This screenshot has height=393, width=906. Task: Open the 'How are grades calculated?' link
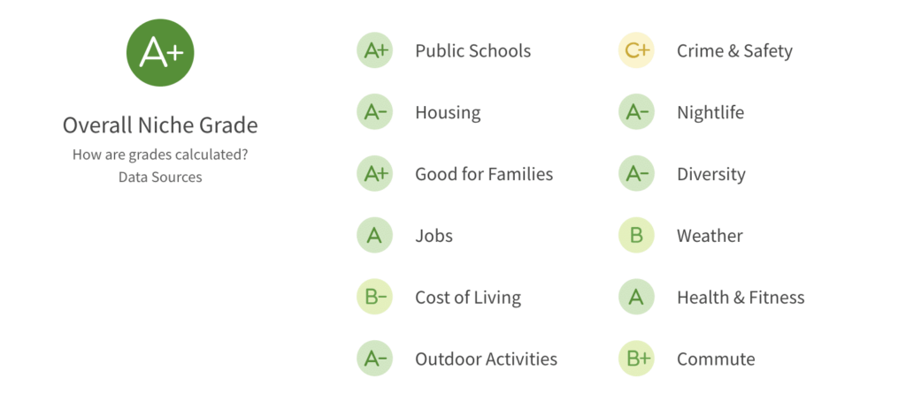[160, 155]
